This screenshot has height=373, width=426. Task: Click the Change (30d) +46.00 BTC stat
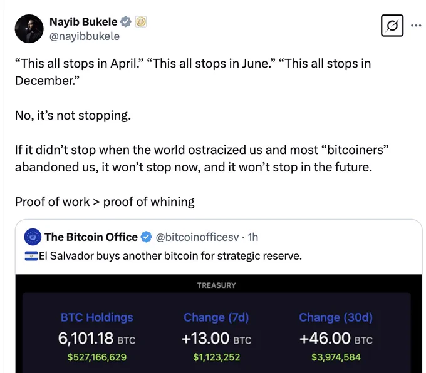[x=336, y=338]
